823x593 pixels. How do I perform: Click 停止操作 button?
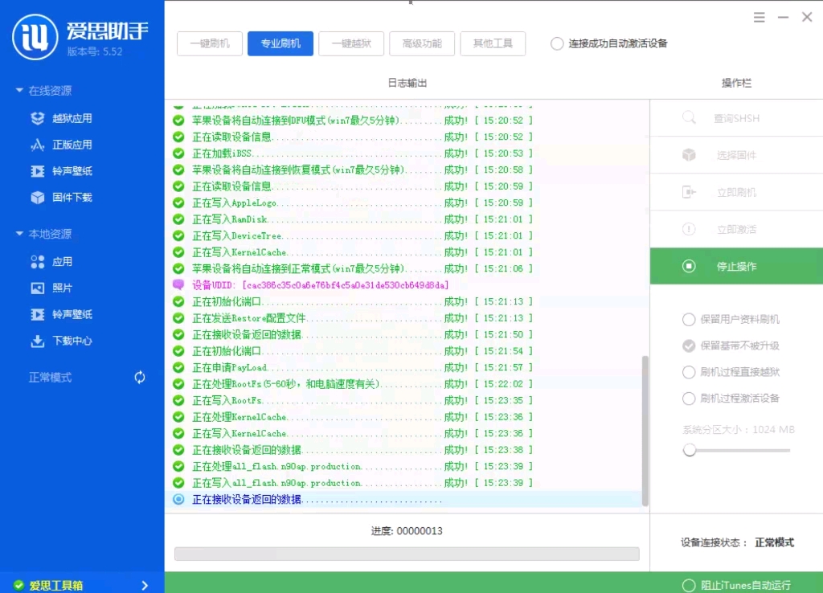click(x=736, y=266)
